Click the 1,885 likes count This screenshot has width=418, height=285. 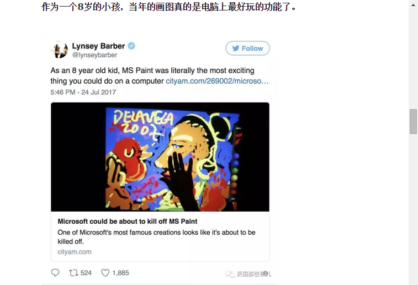[120, 273]
